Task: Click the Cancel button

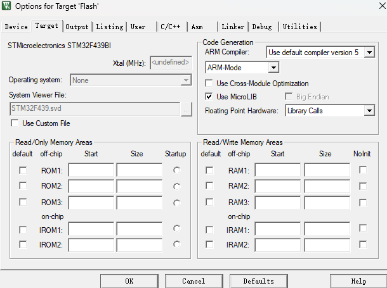Action: tap(193, 281)
